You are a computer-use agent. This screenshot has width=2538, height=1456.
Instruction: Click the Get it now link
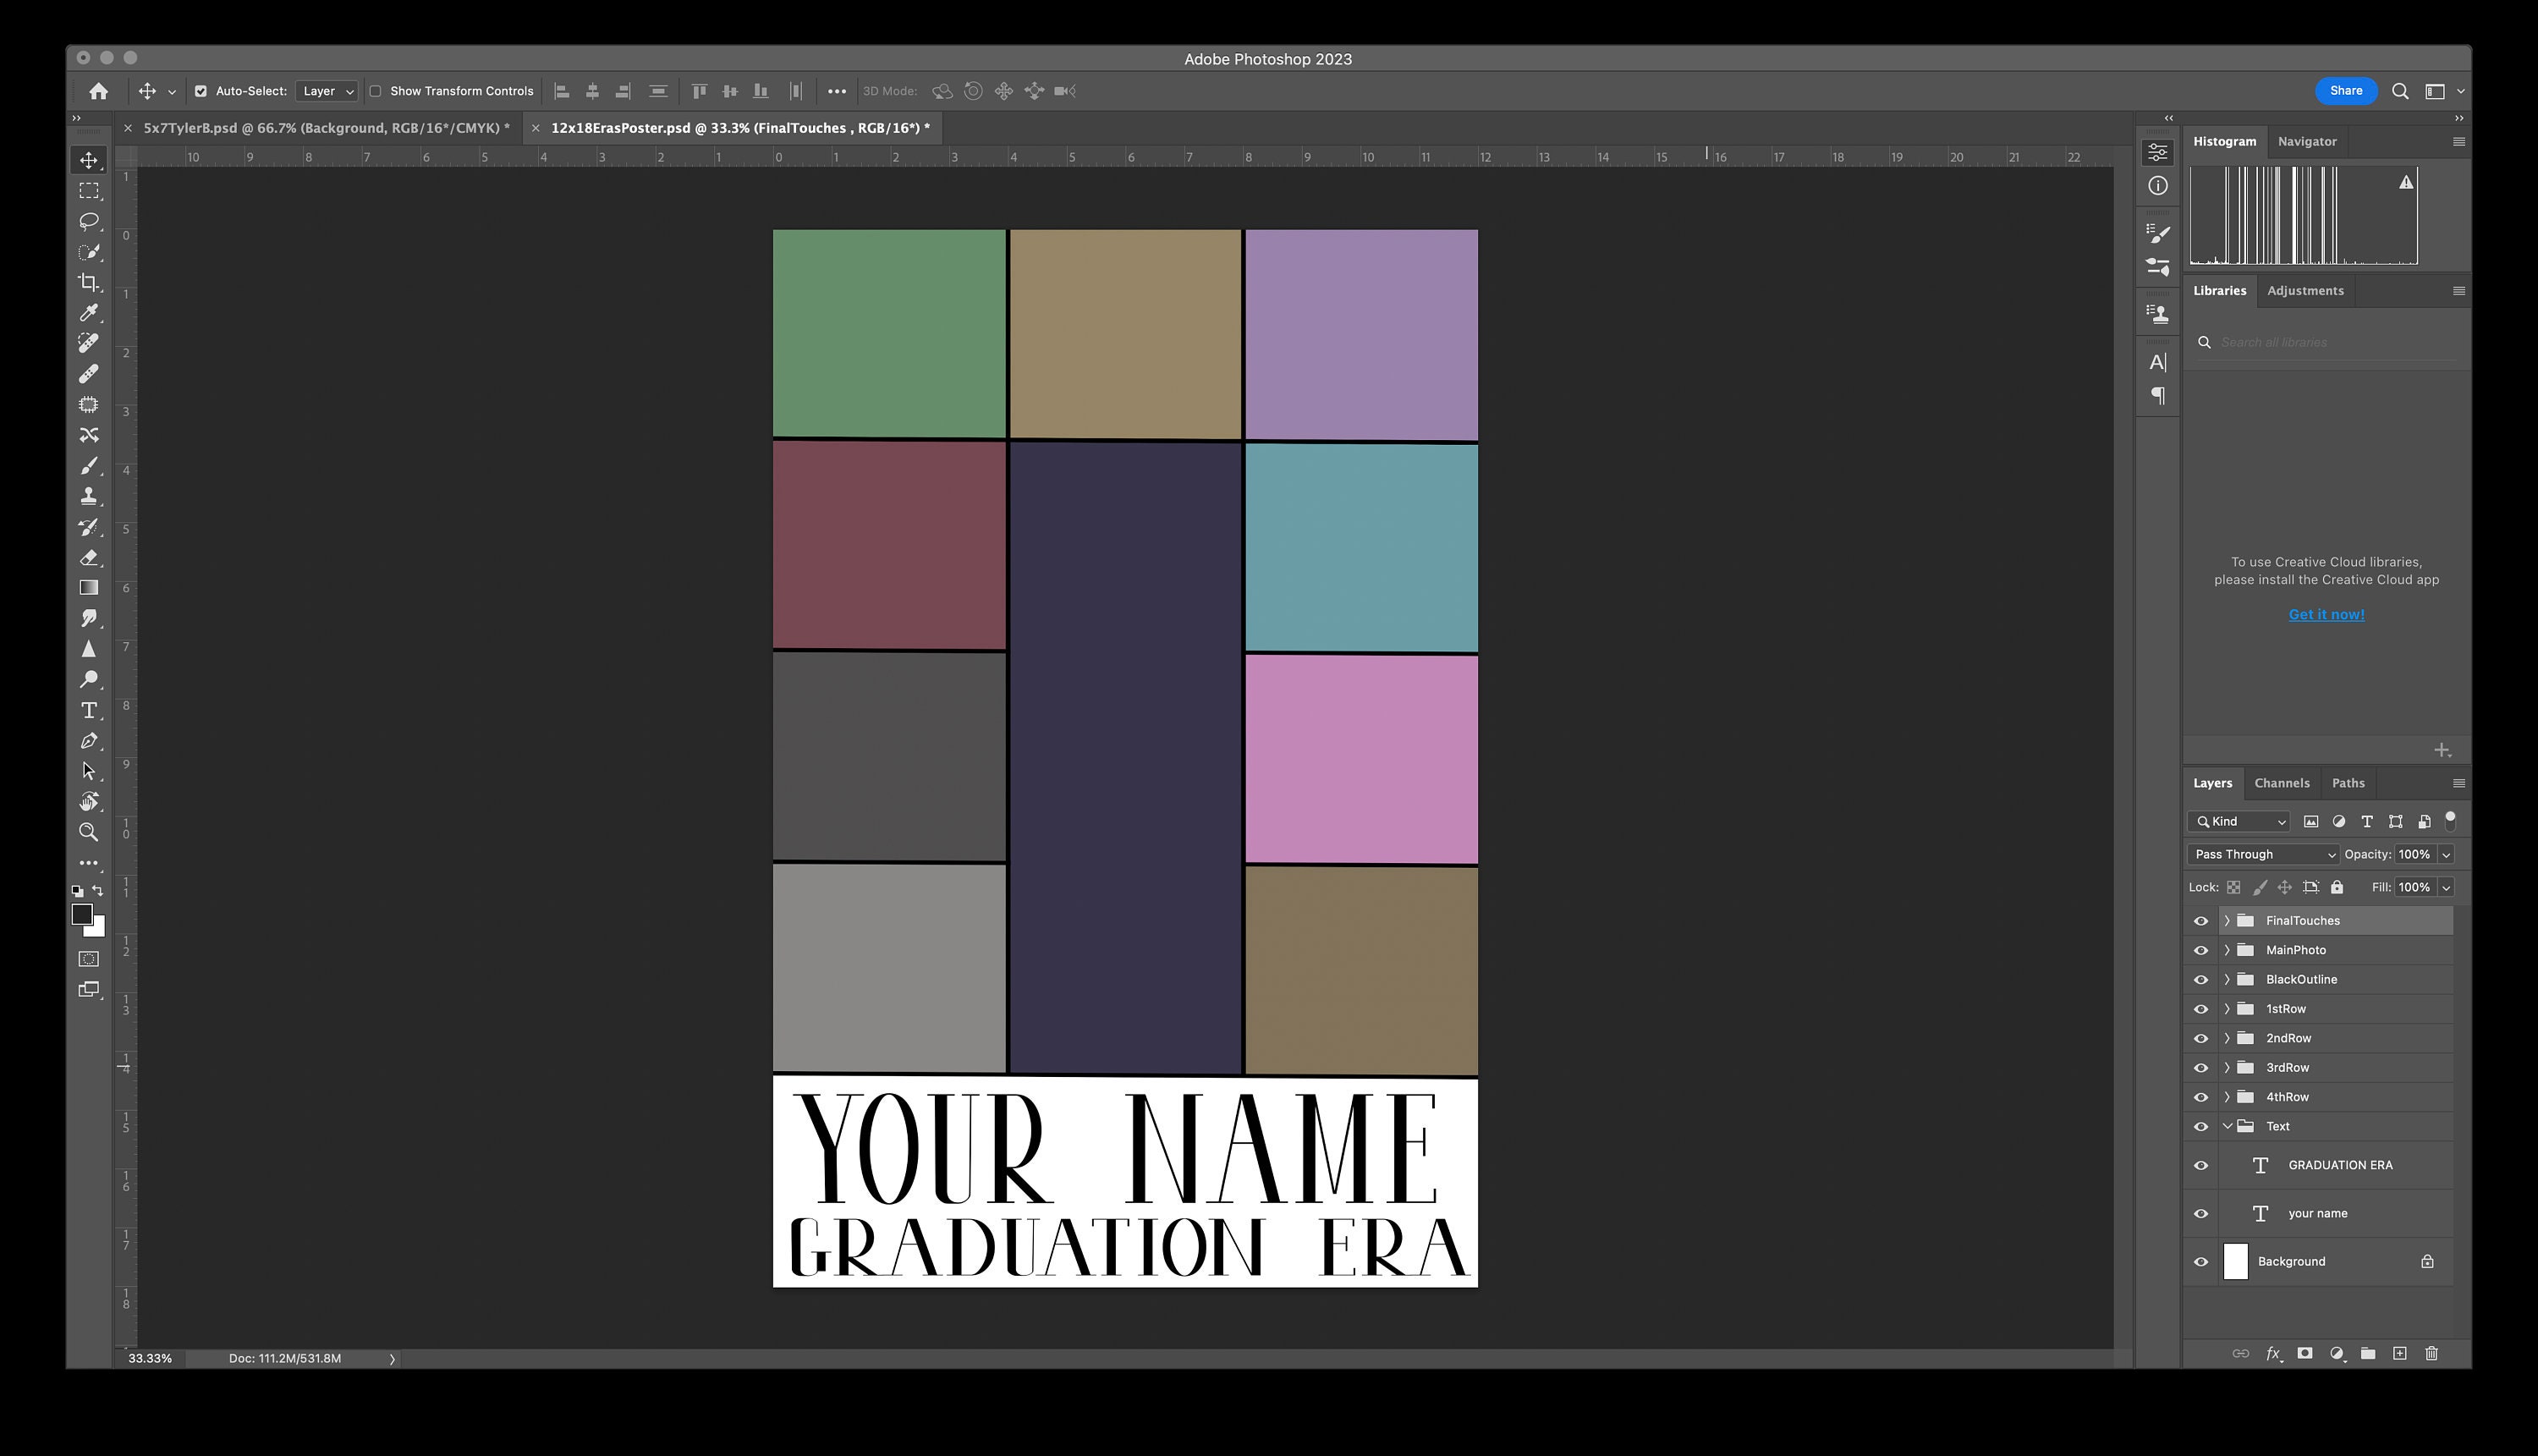click(2326, 614)
